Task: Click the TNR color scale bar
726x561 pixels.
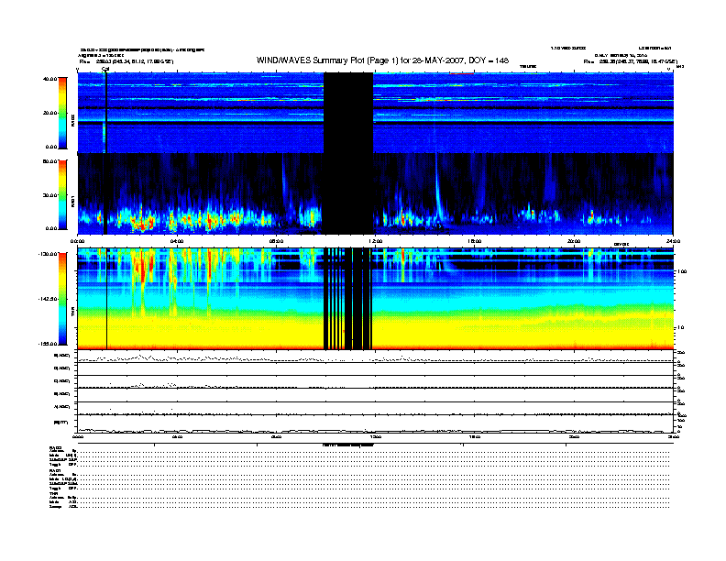Action: 63,299
